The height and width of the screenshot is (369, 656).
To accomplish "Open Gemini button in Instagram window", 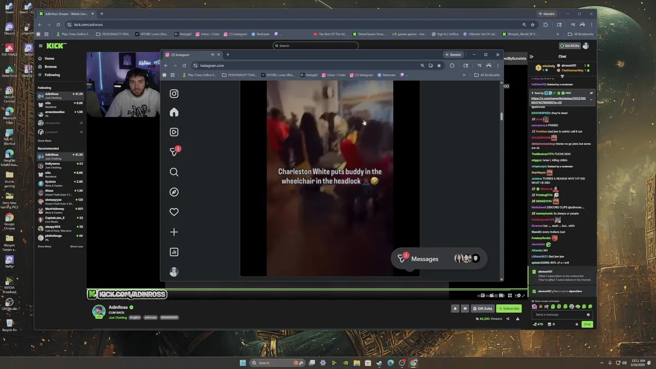I will (454, 55).
